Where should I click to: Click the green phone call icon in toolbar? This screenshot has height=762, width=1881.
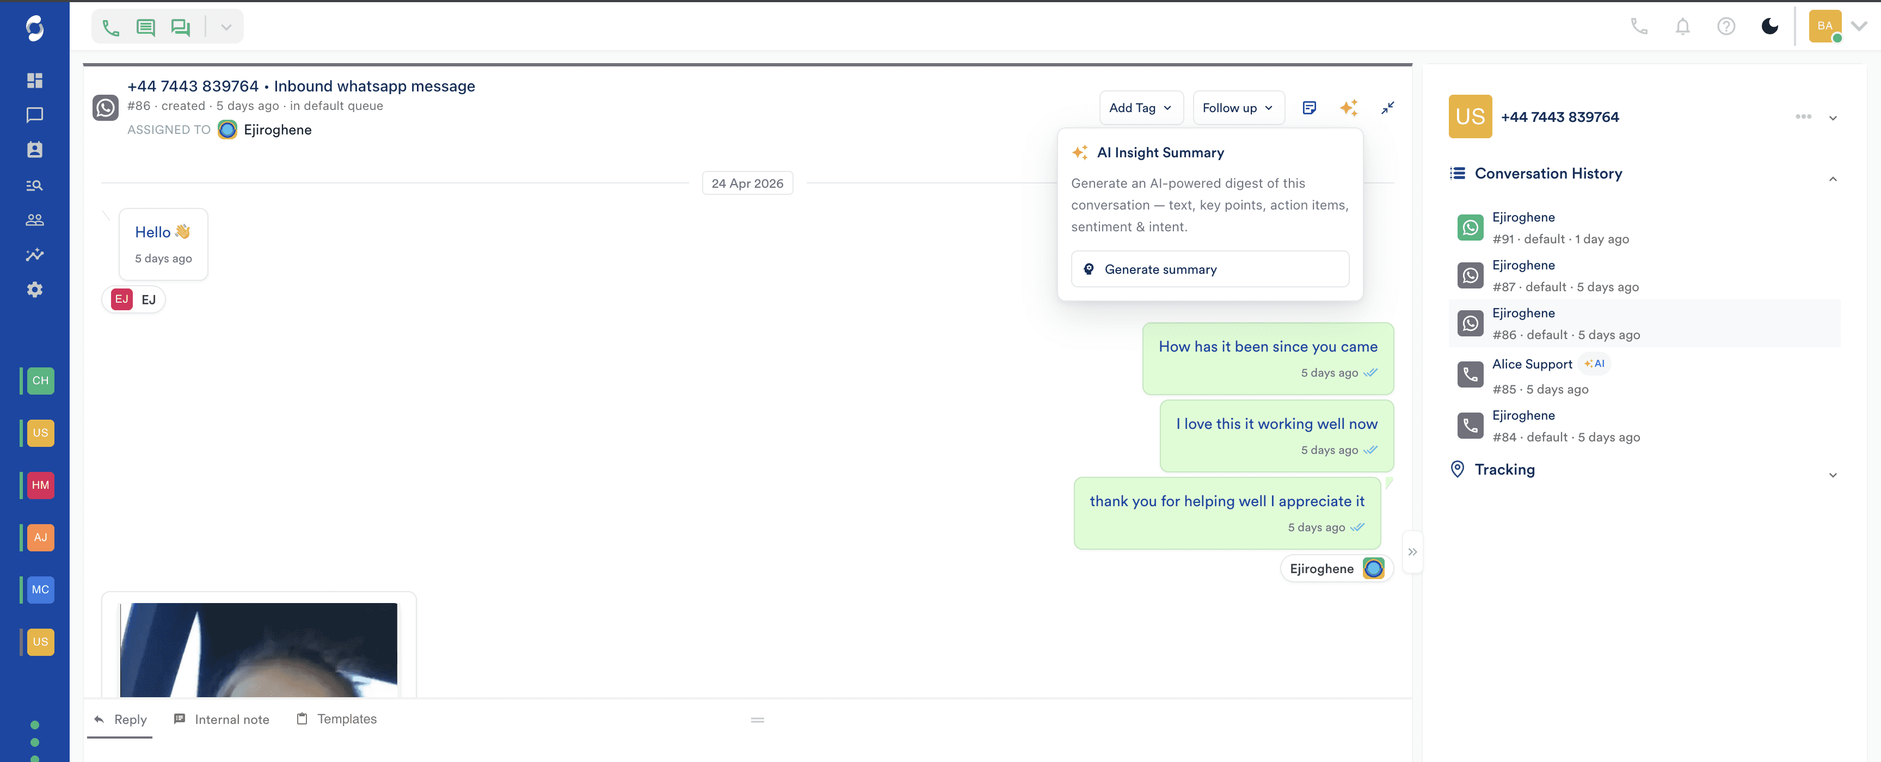click(x=111, y=28)
